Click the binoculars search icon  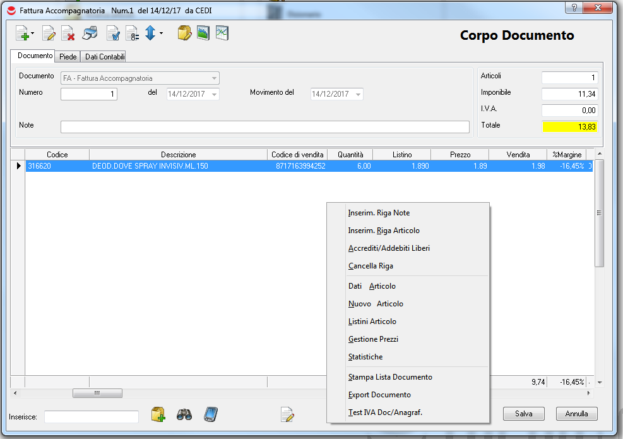184,414
